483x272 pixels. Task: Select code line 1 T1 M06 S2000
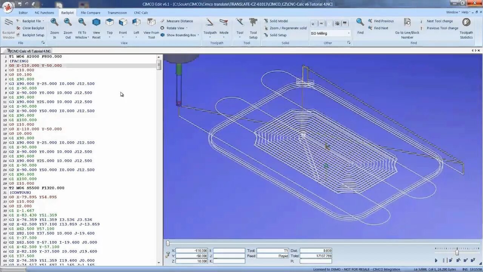pyautogui.click(x=35, y=57)
